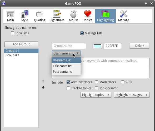Screen dimensions: 155x131
Task: Select Group #2 in the list
Action: coord(21,55)
